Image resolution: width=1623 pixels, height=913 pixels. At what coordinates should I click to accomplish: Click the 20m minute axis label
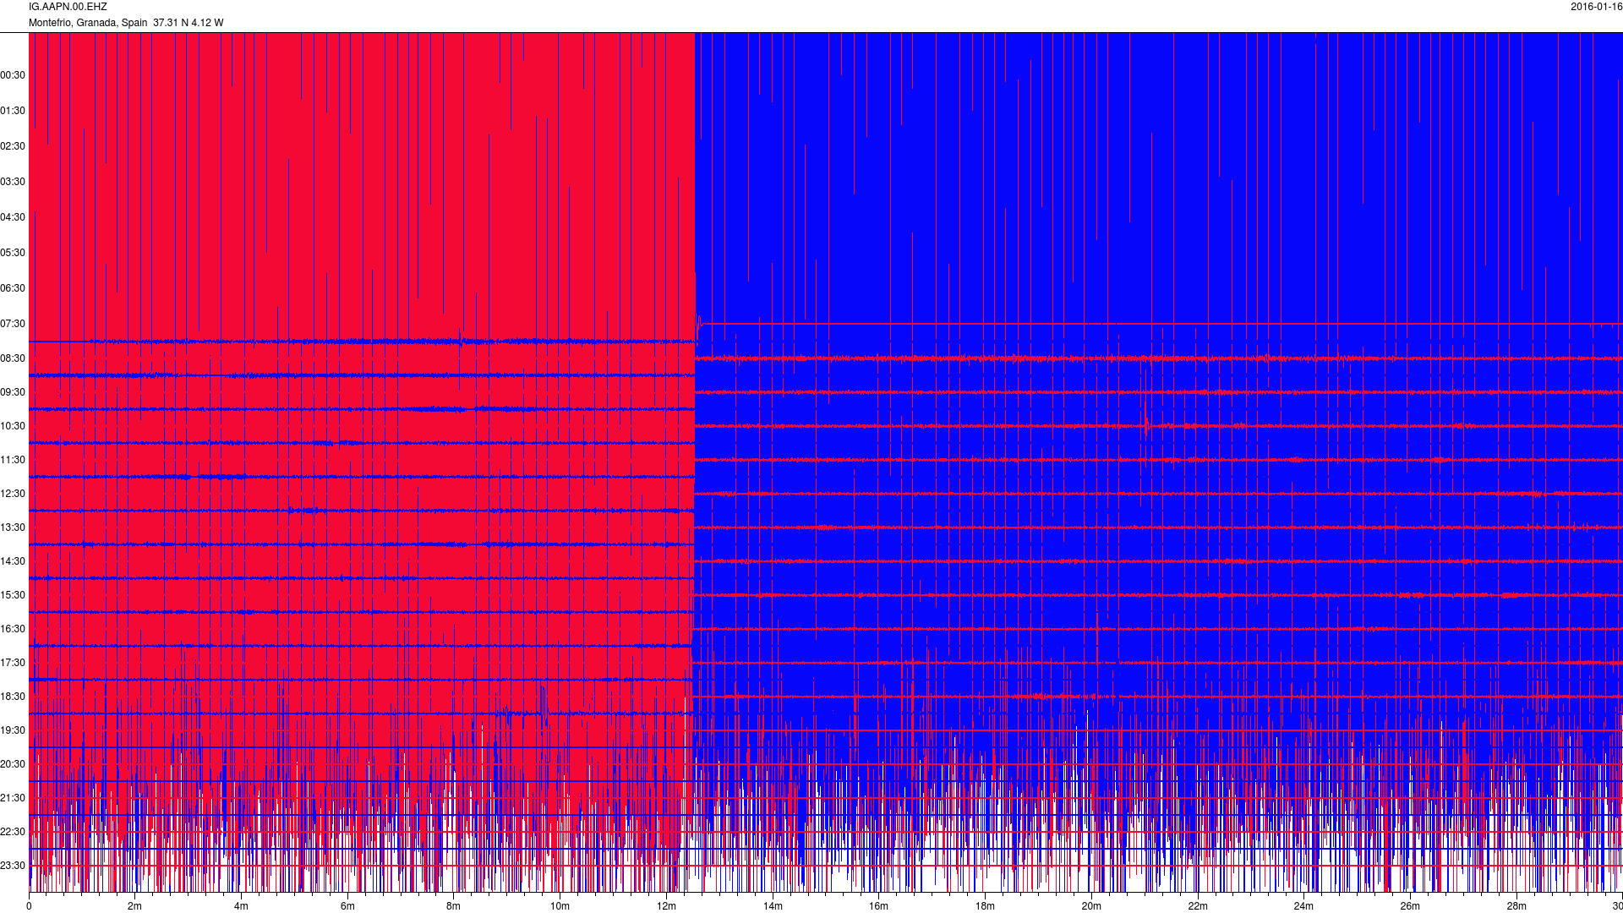click(1091, 906)
